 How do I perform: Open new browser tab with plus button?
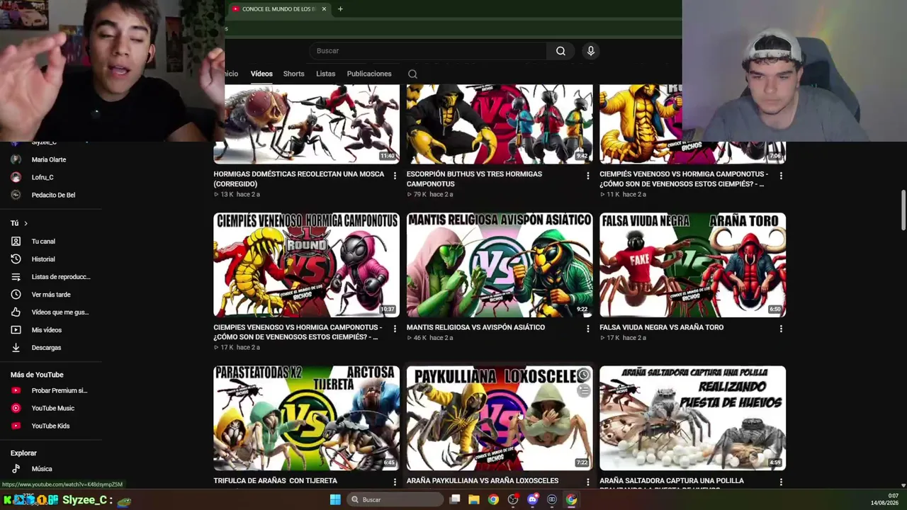click(340, 9)
